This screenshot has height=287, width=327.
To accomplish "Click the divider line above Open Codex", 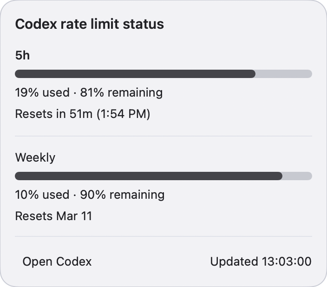I will coord(163,236).
